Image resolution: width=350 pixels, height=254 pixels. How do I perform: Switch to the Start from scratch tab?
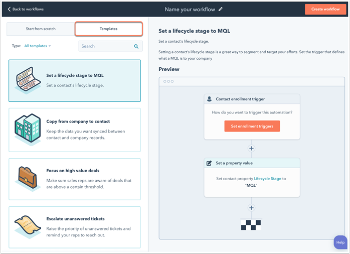(x=41, y=29)
